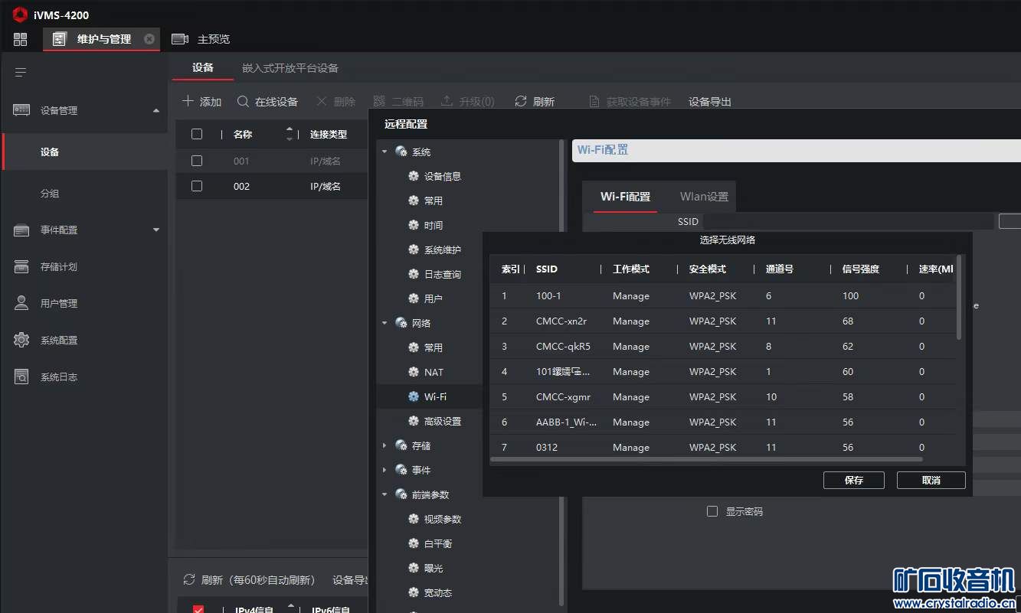
Task: Click the 信号强度 column header
Action: pos(861,269)
